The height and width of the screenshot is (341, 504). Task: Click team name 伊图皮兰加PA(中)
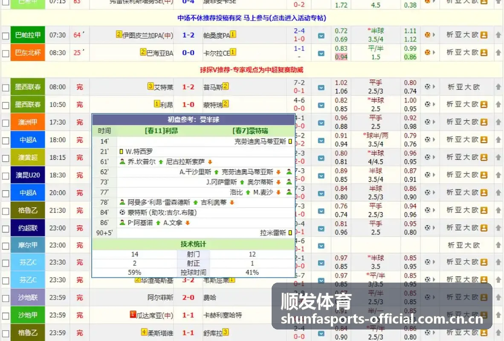(x=148, y=35)
